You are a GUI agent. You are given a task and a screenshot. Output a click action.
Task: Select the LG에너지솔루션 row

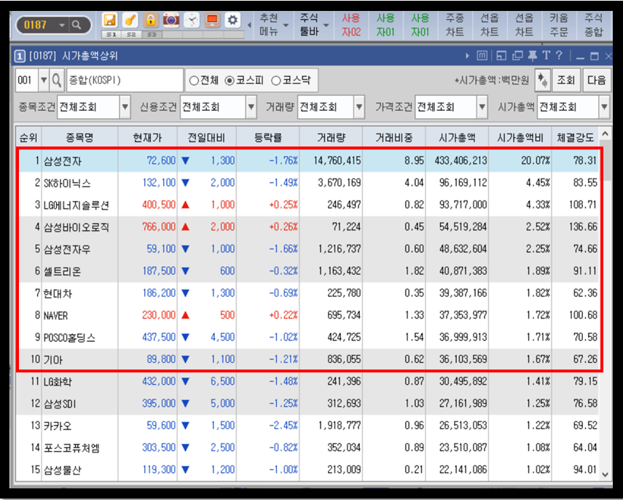coord(309,205)
